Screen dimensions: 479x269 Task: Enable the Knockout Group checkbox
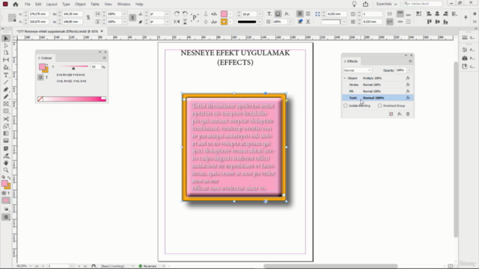(x=379, y=105)
